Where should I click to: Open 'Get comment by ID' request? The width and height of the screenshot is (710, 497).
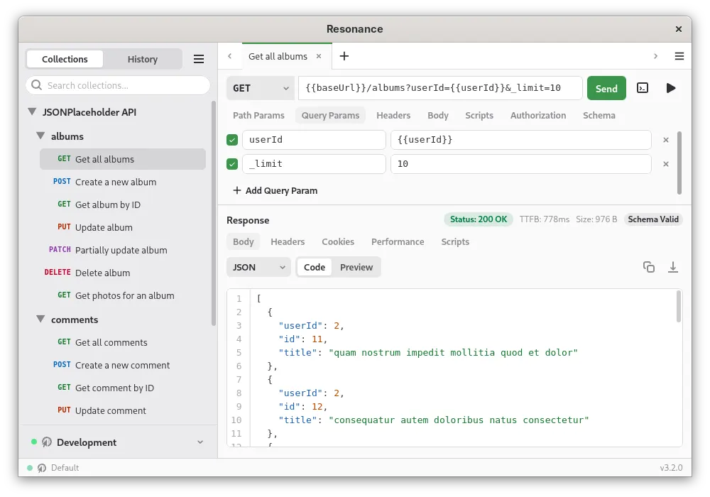click(x=123, y=388)
